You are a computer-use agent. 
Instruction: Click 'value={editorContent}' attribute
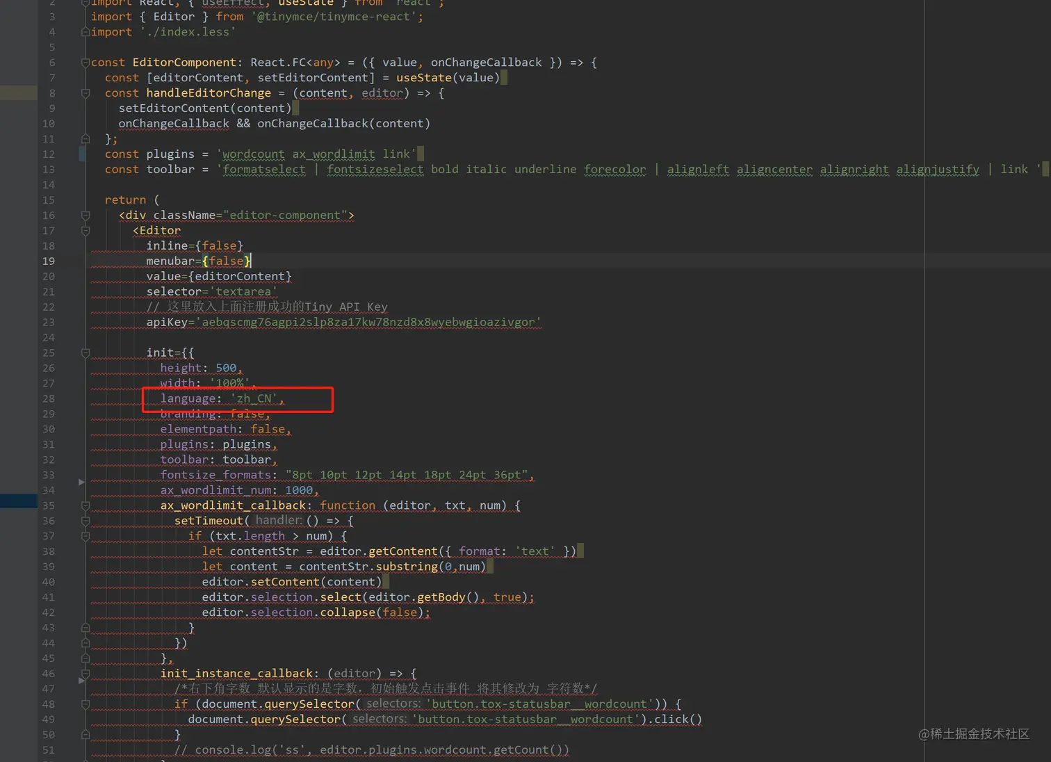pos(219,277)
